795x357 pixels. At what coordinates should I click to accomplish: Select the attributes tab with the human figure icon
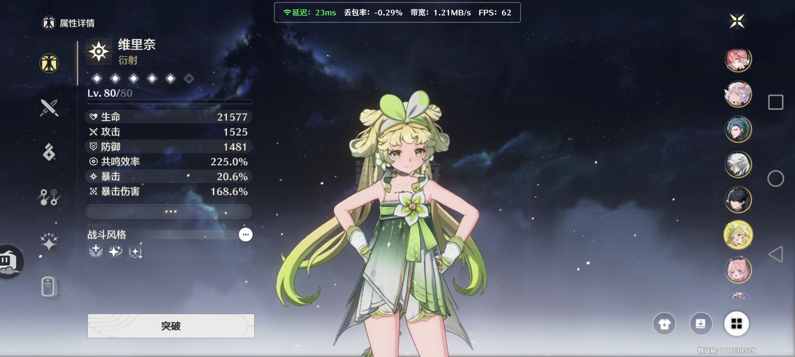(49, 63)
